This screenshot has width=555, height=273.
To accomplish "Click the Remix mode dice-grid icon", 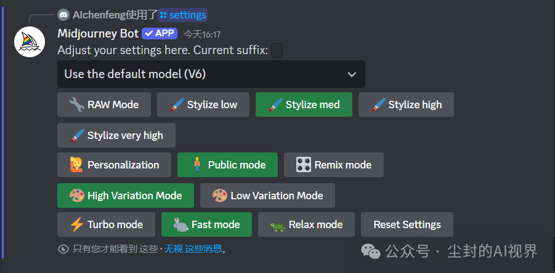I will (x=303, y=165).
